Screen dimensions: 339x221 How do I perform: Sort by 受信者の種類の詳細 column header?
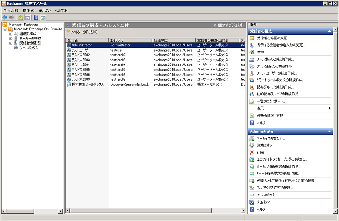(217, 40)
